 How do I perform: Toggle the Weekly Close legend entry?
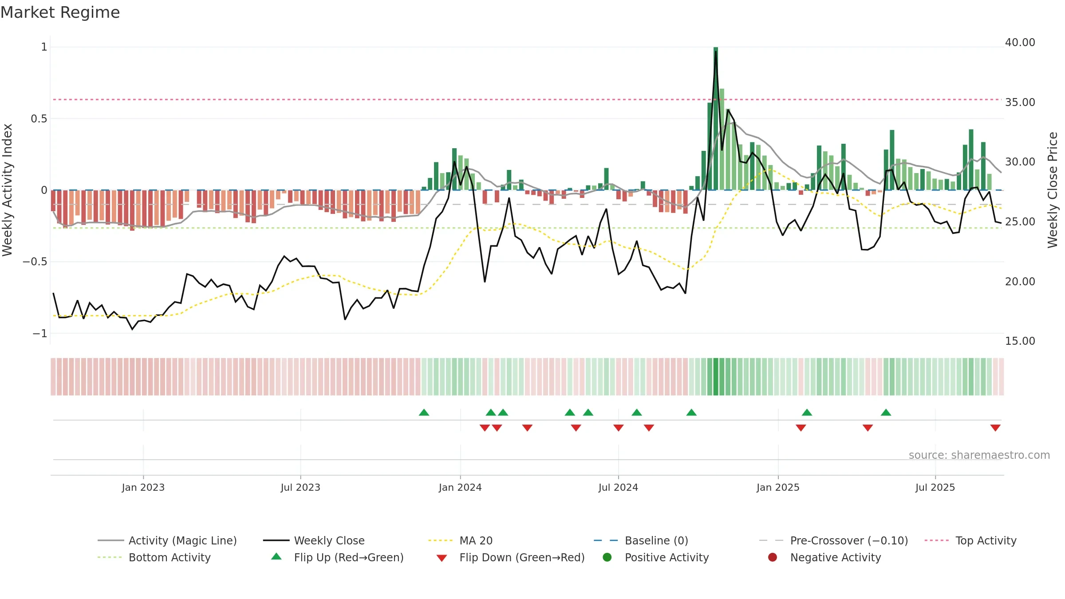pos(314,540)
